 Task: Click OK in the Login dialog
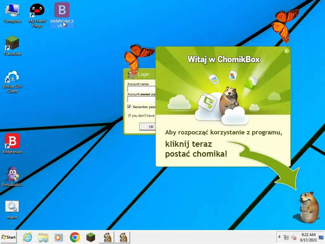coord(148,126)
